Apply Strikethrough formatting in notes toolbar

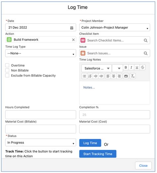(142, 67)
